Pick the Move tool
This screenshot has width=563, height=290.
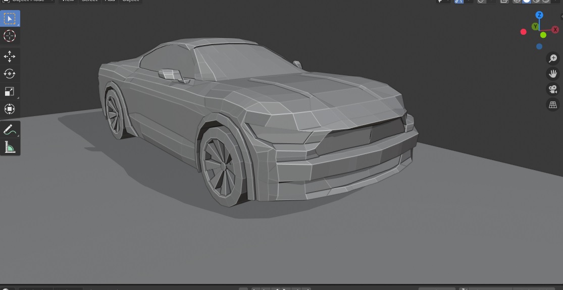(10, 56)
